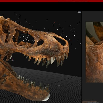Select the red point beside the snout tip
The height and width of the screenshot is (103, 103).
coord(71,41)
